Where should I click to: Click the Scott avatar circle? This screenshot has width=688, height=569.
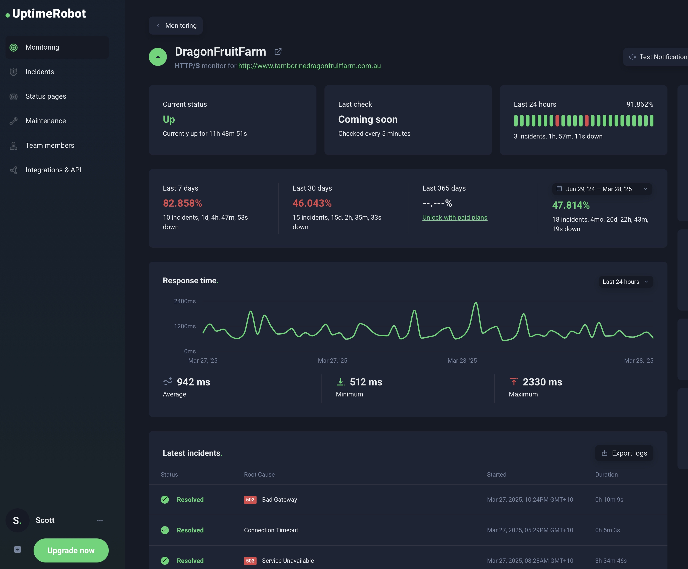point(17,520)
